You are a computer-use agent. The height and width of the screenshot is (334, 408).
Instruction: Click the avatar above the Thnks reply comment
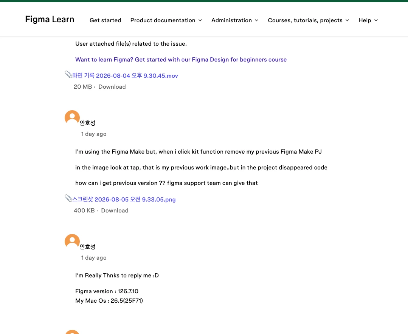pyautogui.click(x=72, y=241)
